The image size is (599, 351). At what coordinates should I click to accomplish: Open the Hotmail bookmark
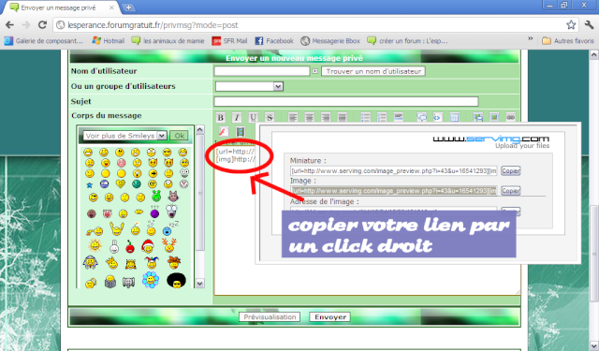pyautogui.click(x=109, y=40)
